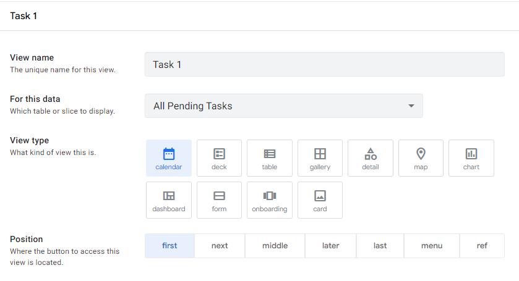Set position to menu

432,246
